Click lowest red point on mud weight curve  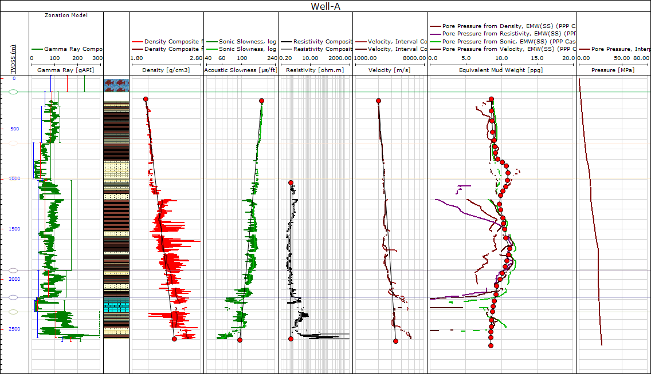tap(491, 345)
